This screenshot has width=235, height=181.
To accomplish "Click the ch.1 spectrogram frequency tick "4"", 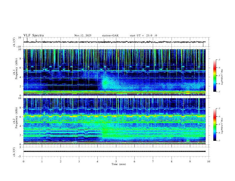I will point(21,77).
